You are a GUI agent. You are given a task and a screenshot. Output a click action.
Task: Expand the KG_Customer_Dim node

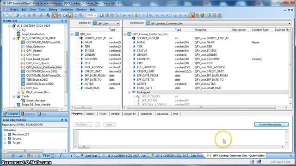18,92
